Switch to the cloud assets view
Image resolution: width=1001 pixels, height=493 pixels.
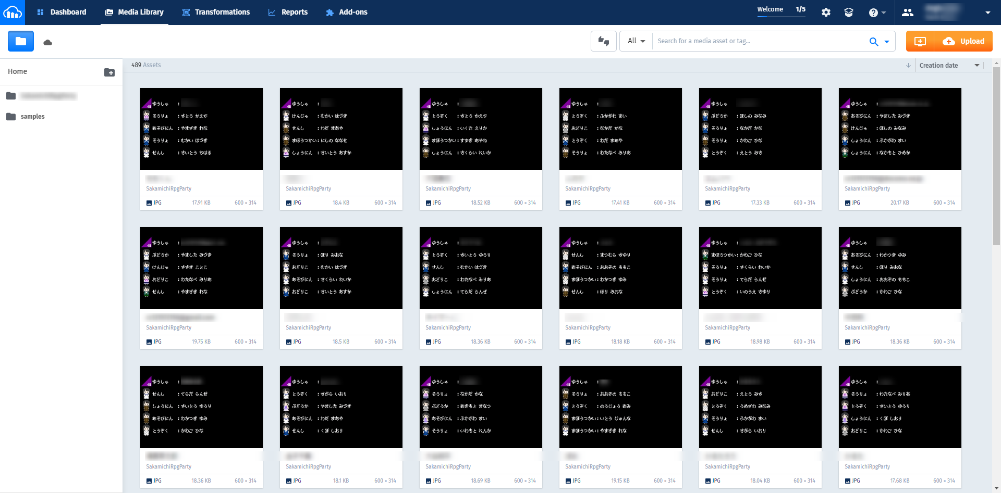(48, 42)
